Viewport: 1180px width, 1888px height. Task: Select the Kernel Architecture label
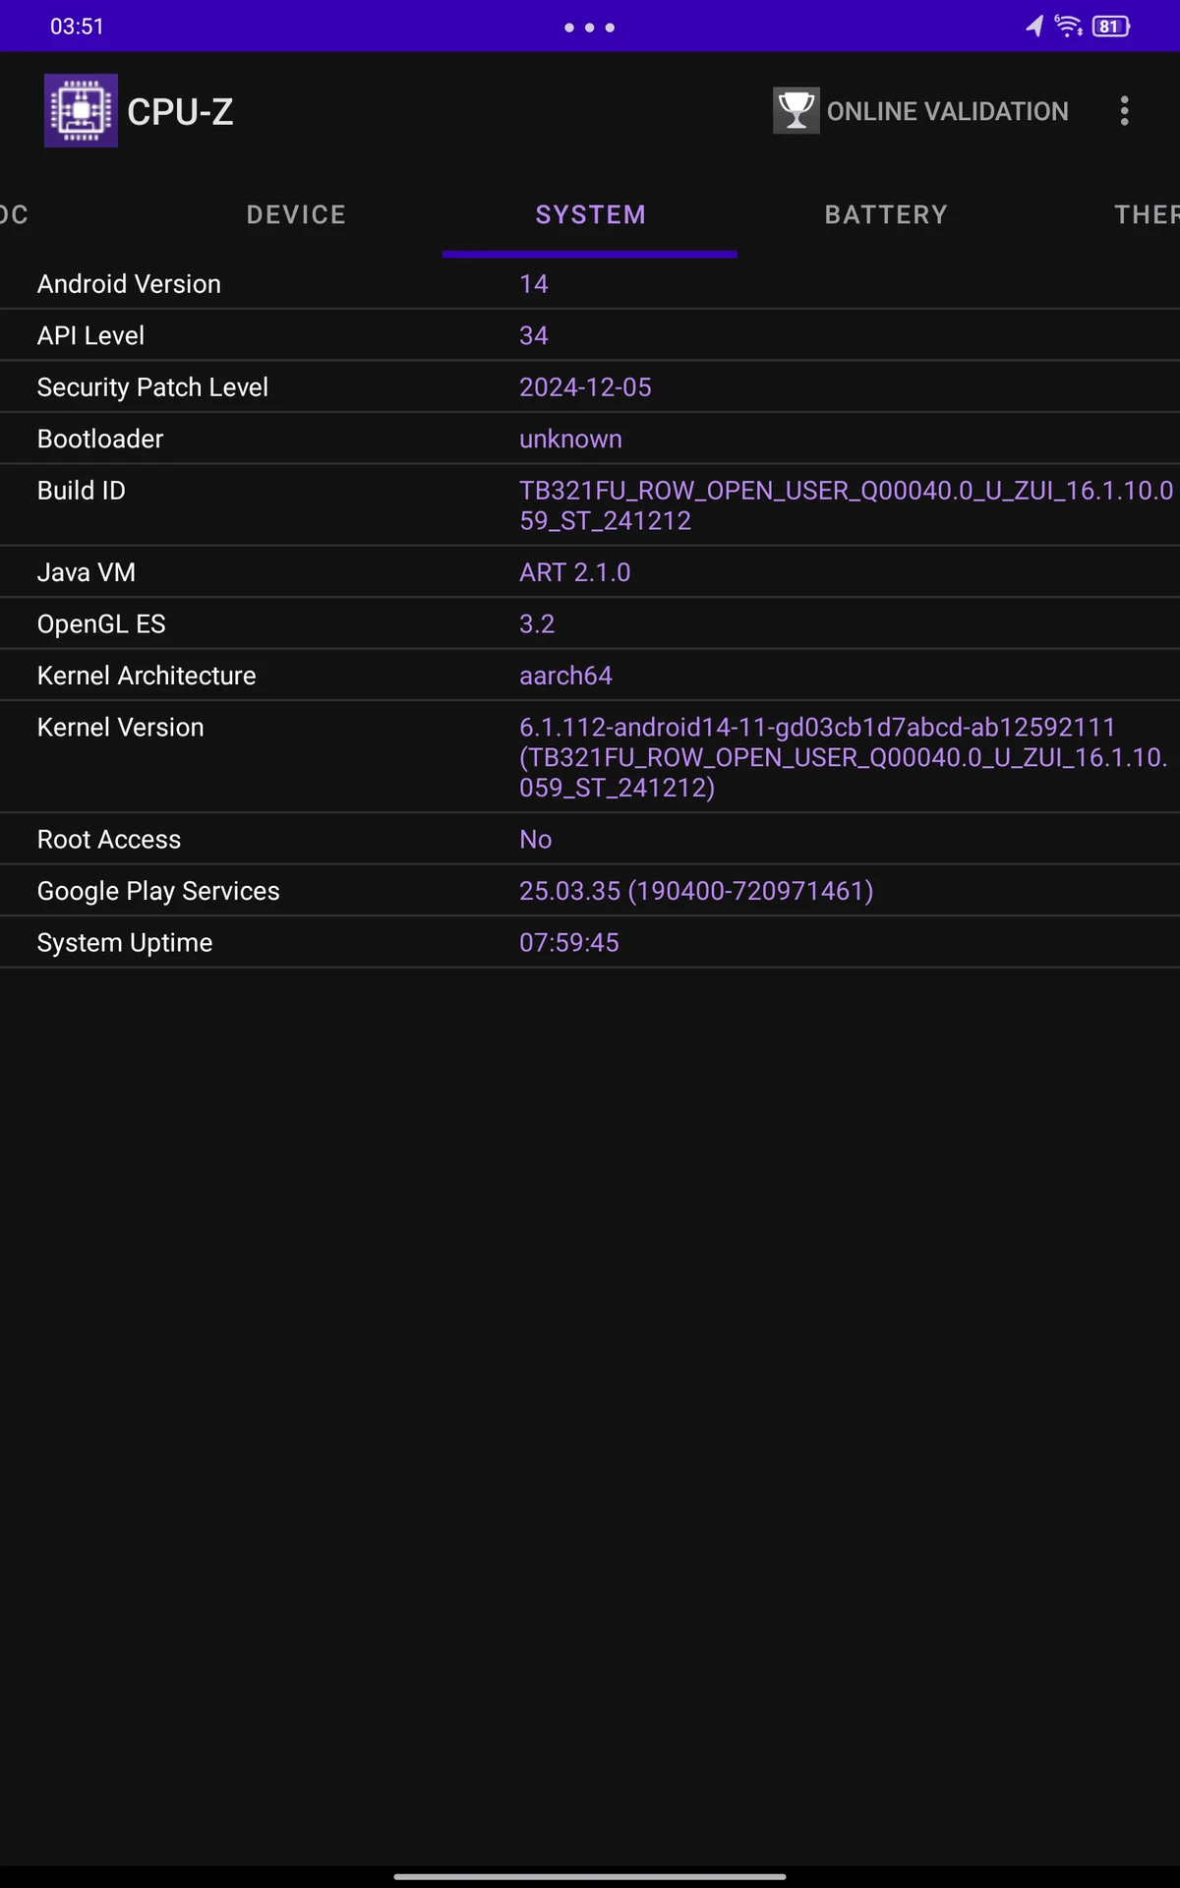[147, 676]
